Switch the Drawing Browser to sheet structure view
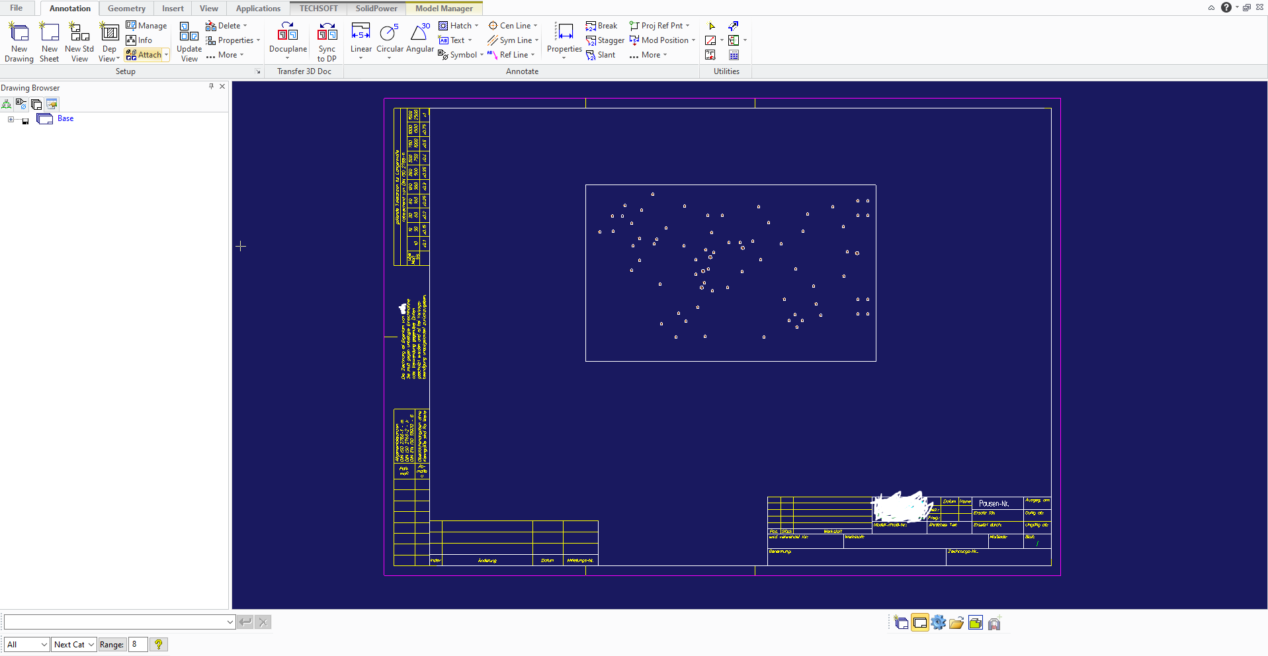Viewport: 1268px width, 656px height. tap(36, 104)
